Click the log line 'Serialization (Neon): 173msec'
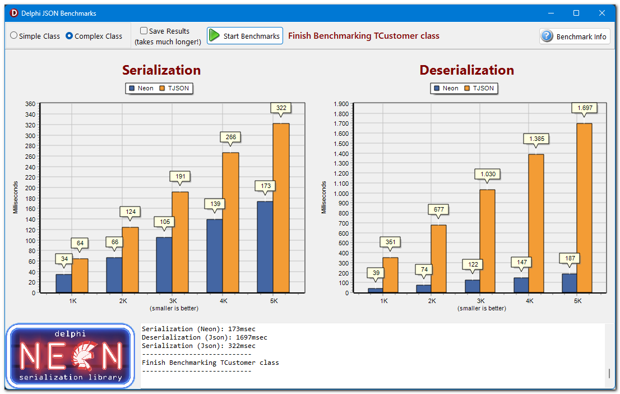 point(198,329)
